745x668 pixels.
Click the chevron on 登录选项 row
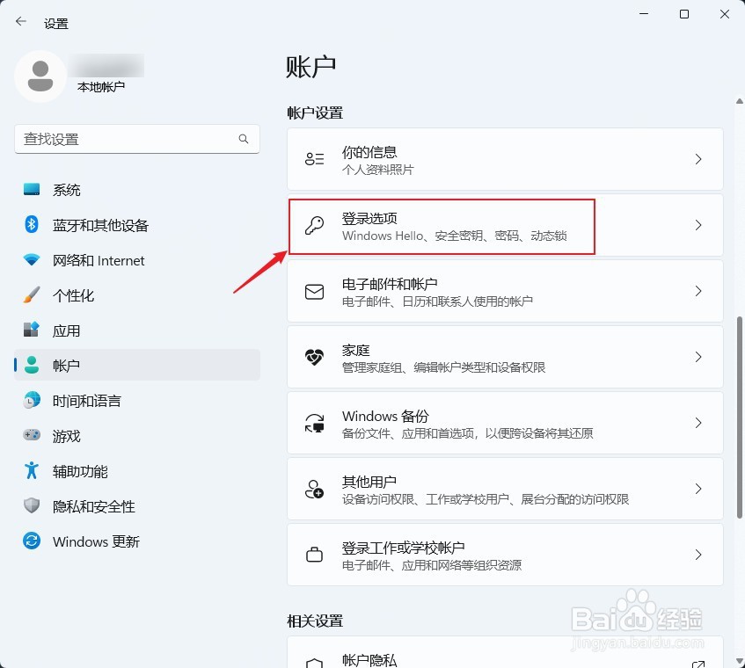pos(698,225)
